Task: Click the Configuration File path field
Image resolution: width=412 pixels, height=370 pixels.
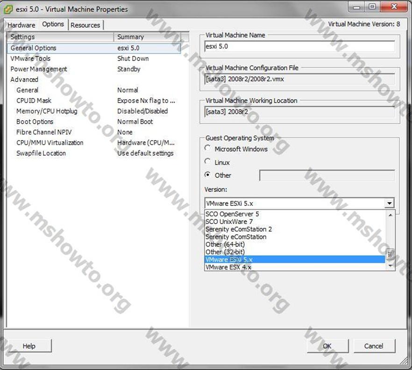Action: click(x=299, y=79)
